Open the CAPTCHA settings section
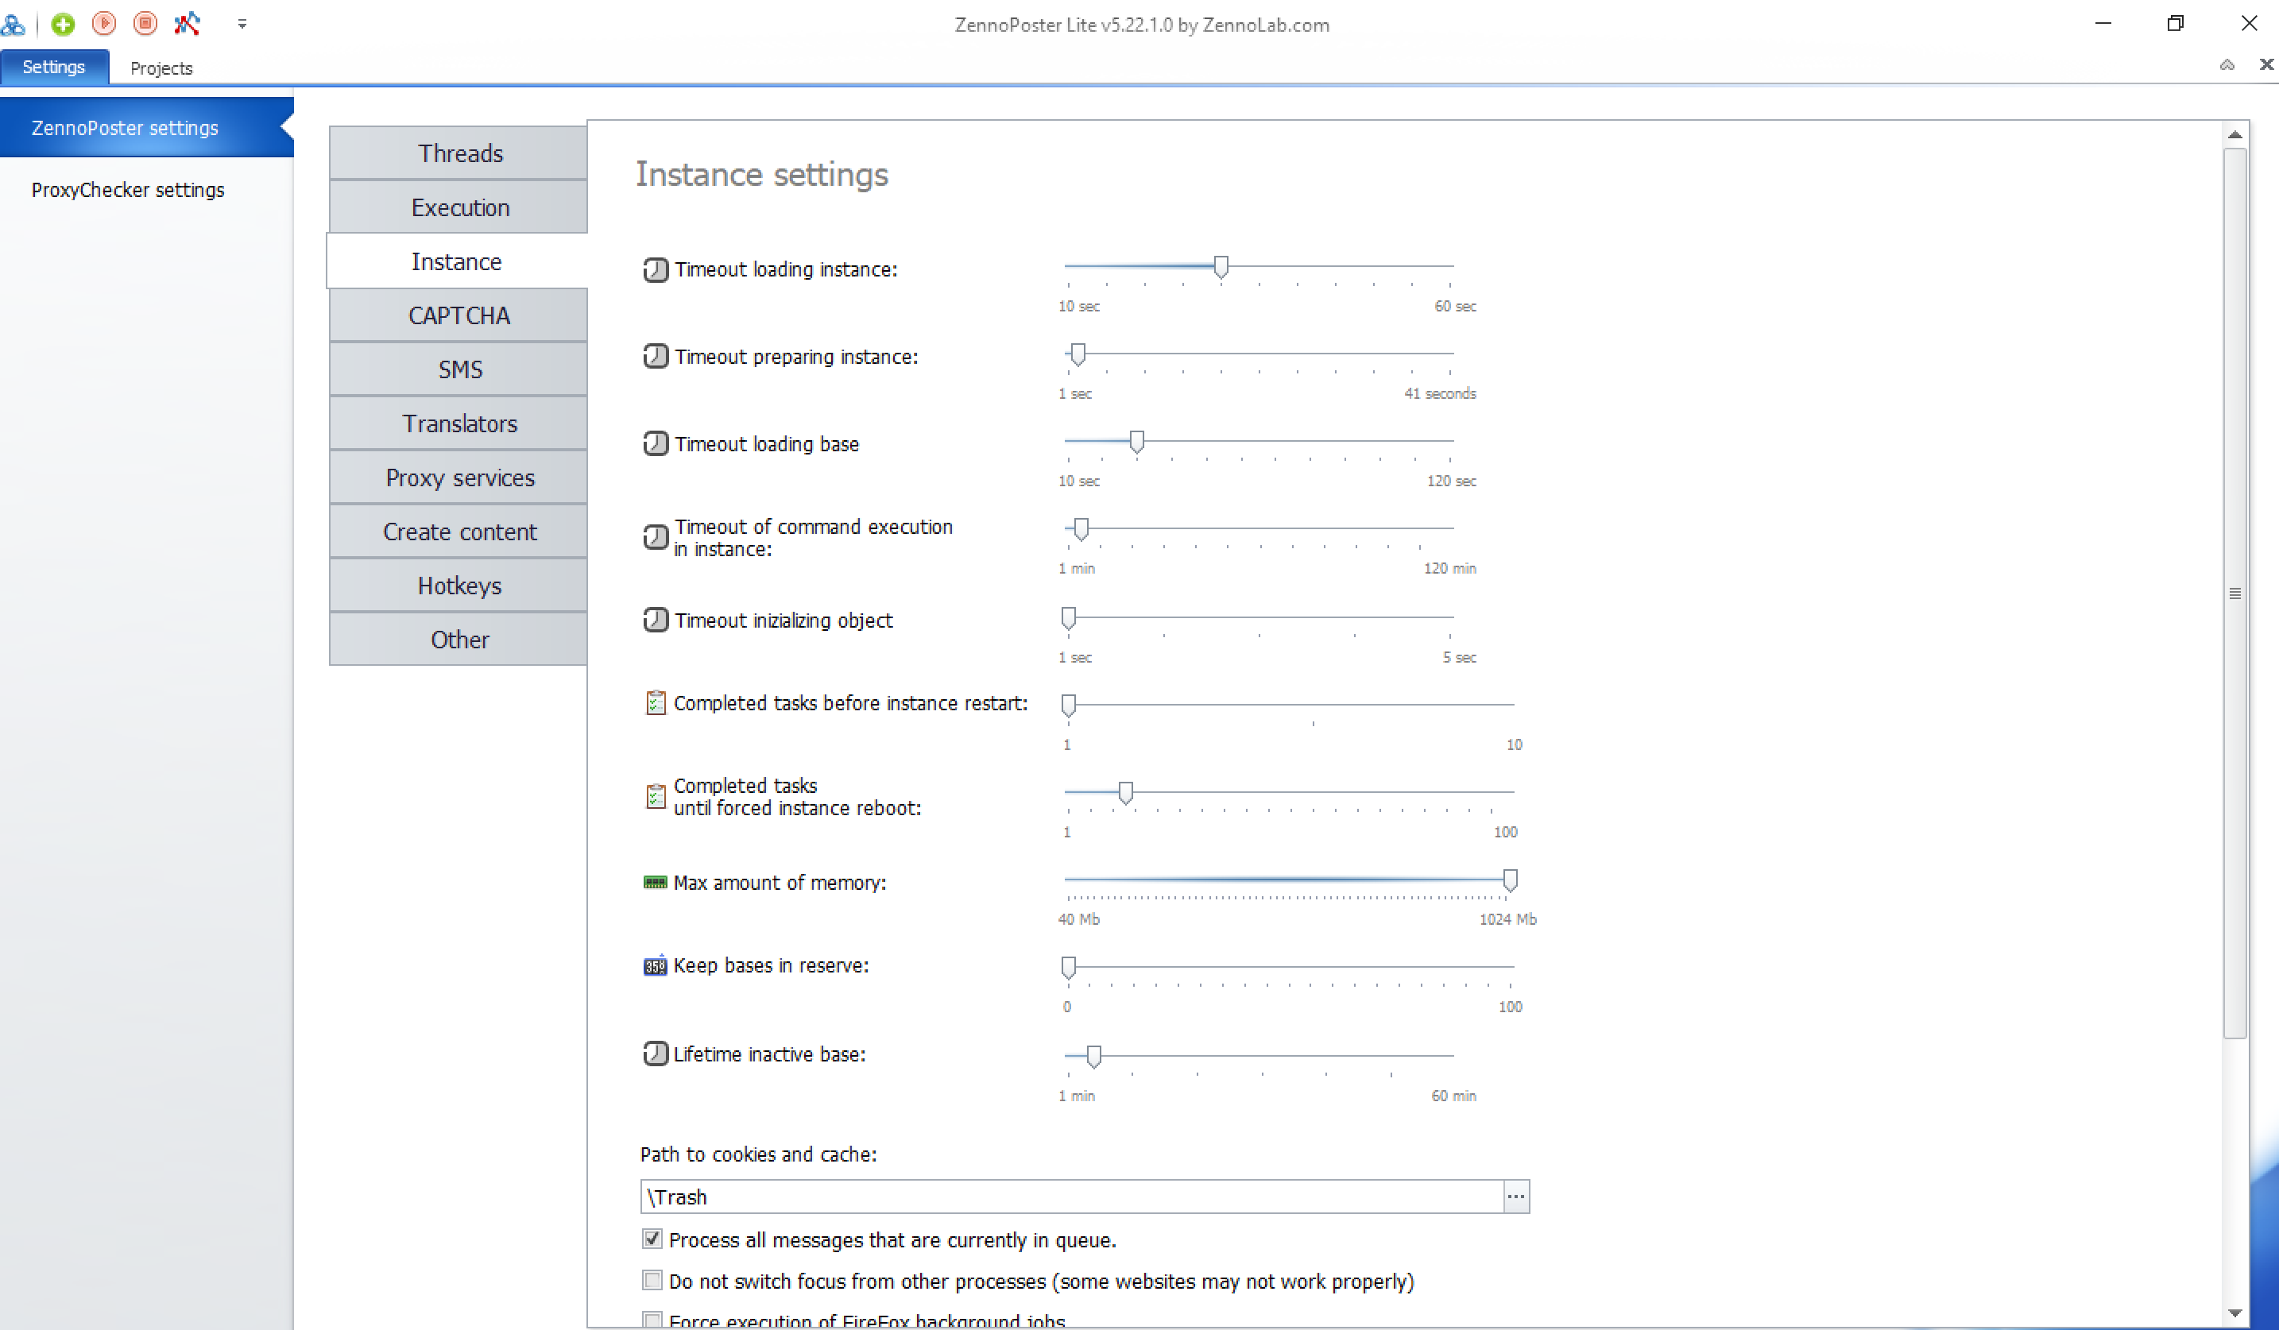The height and width of the screenshot is (1330, 2279). [x=459, y=315]
